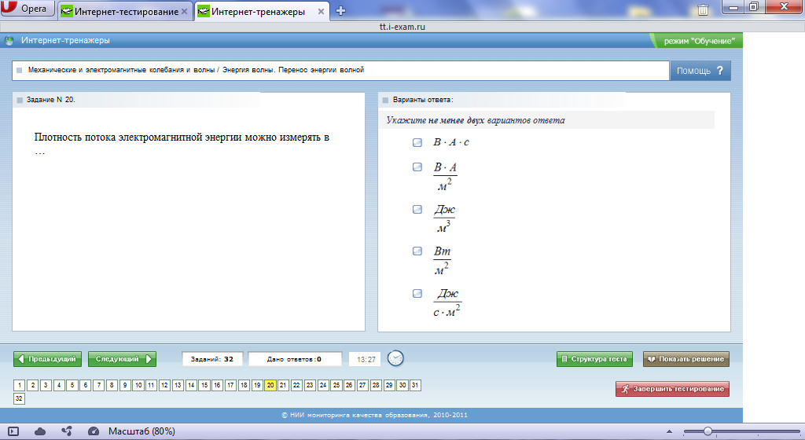Click the Масштаб (80%) status text
Viewport: 805px width, 440px height.
142,432
